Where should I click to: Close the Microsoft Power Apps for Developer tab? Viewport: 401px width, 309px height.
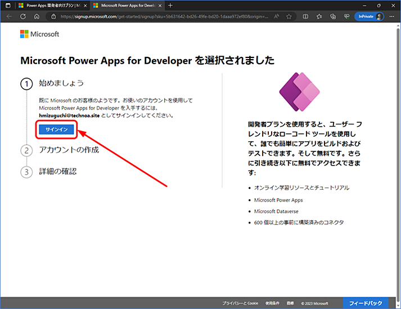point(160,6)
